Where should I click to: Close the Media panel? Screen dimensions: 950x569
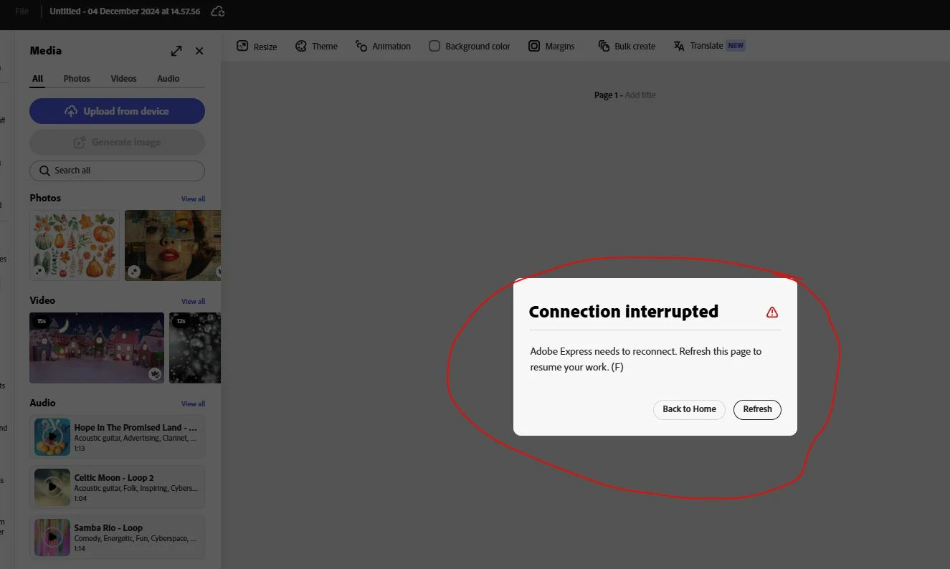(x=199, y=51)
